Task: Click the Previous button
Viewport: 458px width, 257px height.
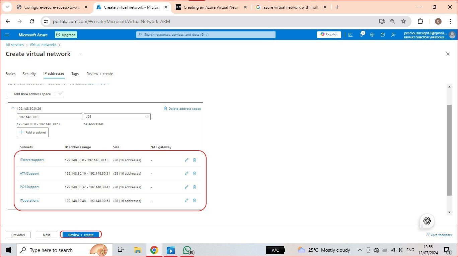Action: 18,235
